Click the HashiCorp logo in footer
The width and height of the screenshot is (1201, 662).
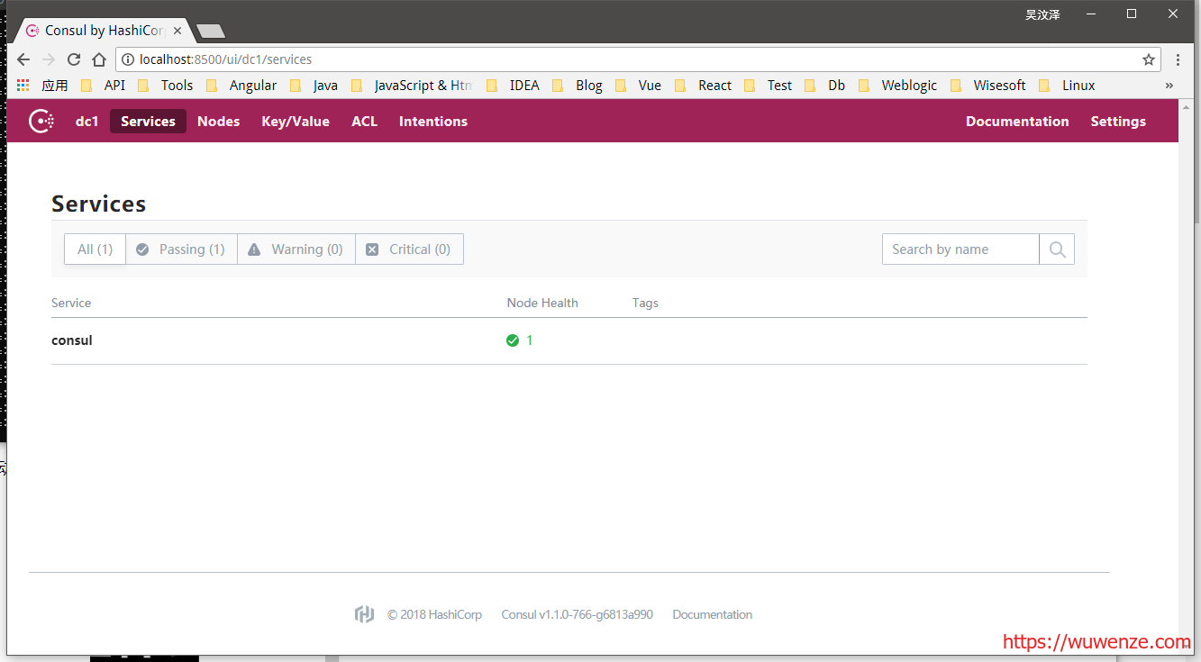pyautogui.click(x=364, y=614)
